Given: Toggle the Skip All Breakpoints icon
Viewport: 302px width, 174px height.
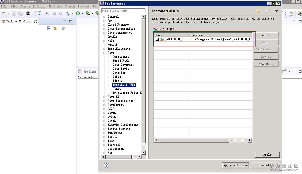Looking at the screenshot, I should click(47, 13).
